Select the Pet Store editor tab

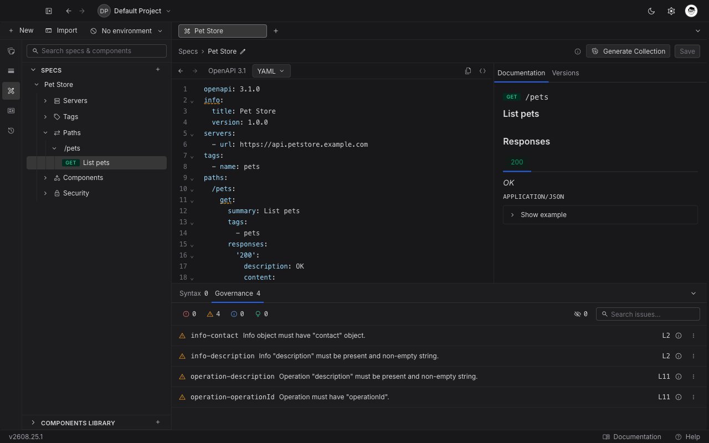223,31
